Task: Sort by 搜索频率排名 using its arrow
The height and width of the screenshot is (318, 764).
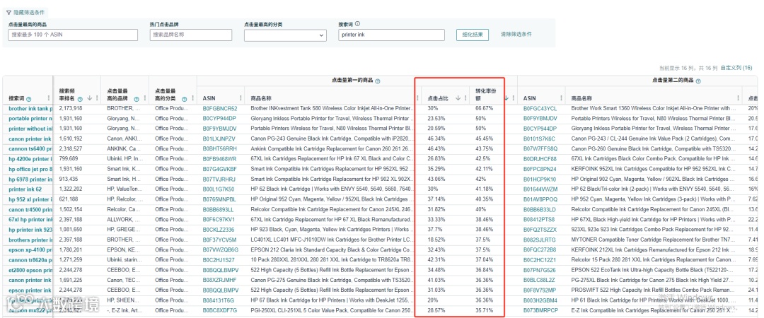Action: [x=90, y=98]
